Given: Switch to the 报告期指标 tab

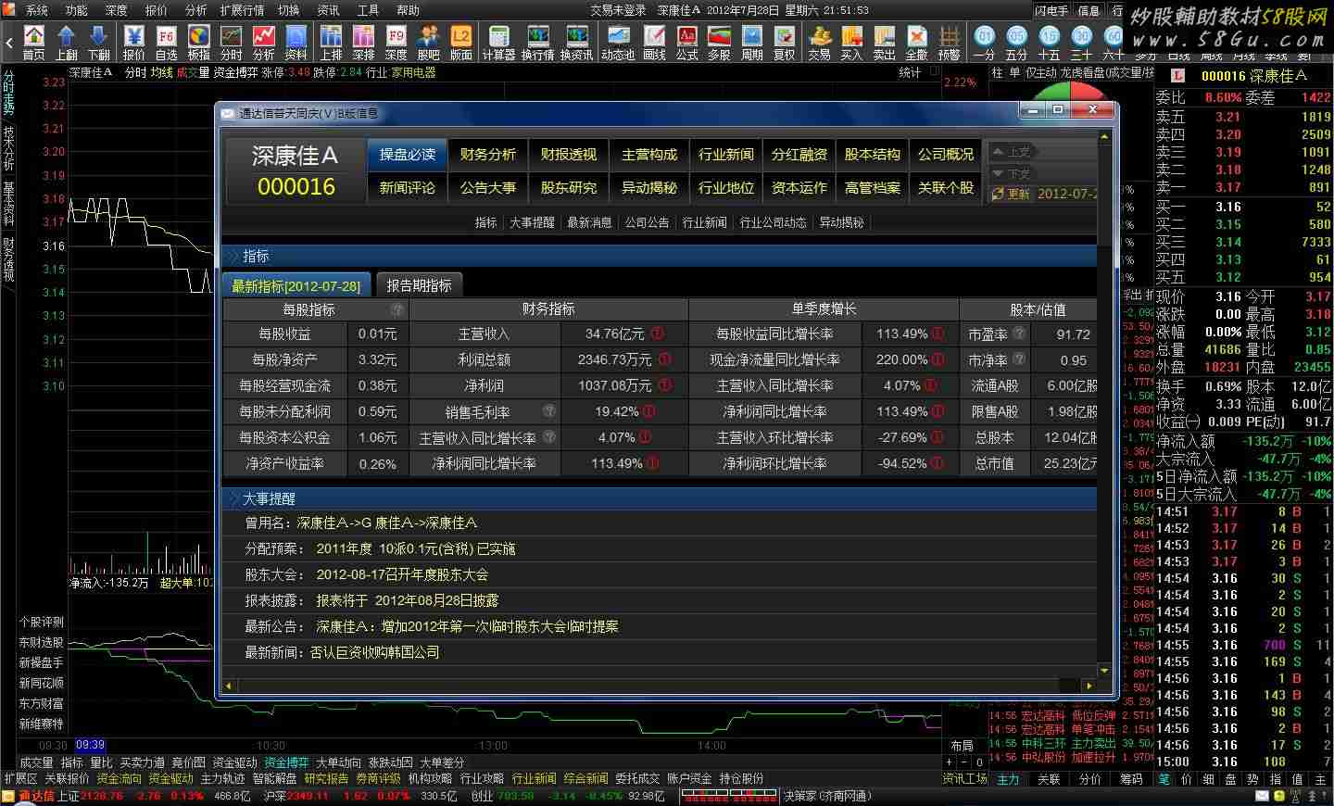Looking at the screenshot, I should click(420, 285).
